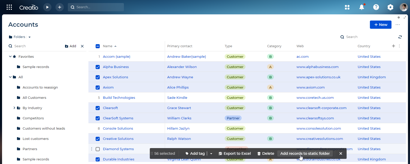Viewport: 410px width, 164px height.
Task: Open the marketplace apps icon
Action: (347, 7)
